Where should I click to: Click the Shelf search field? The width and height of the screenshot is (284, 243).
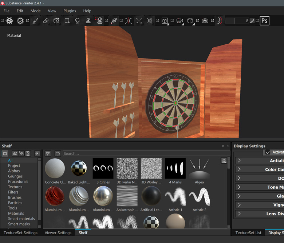click(x=146, y=154)
